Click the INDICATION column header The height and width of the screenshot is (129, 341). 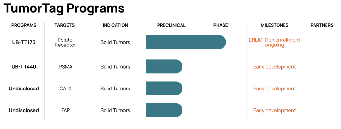click(x=115, y=25)
